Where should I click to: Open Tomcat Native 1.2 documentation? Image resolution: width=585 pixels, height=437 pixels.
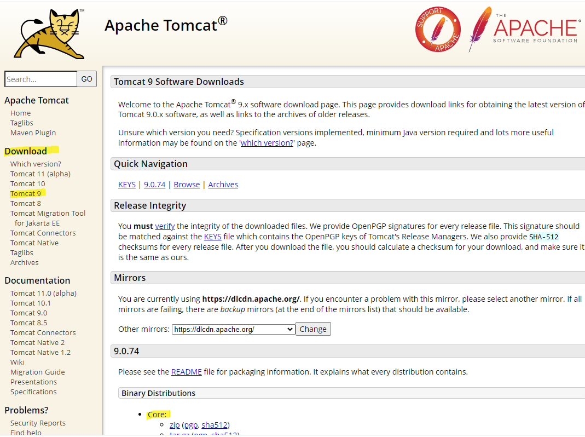[40, 352]
